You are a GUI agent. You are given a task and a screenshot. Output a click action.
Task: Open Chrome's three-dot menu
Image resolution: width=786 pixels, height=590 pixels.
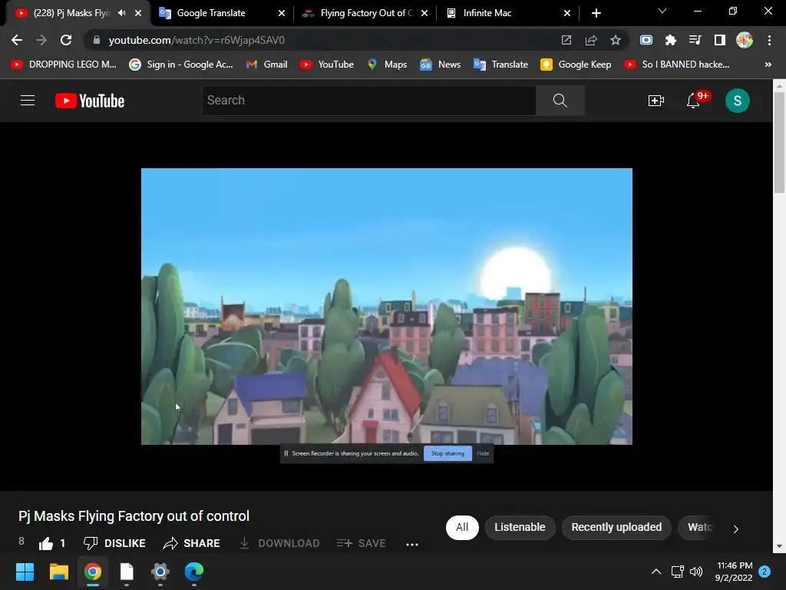tap(769, 40)
